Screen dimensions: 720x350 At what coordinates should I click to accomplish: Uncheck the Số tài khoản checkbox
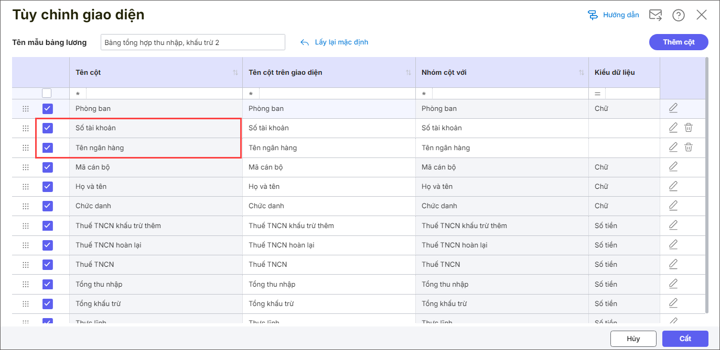coord(48,128)
